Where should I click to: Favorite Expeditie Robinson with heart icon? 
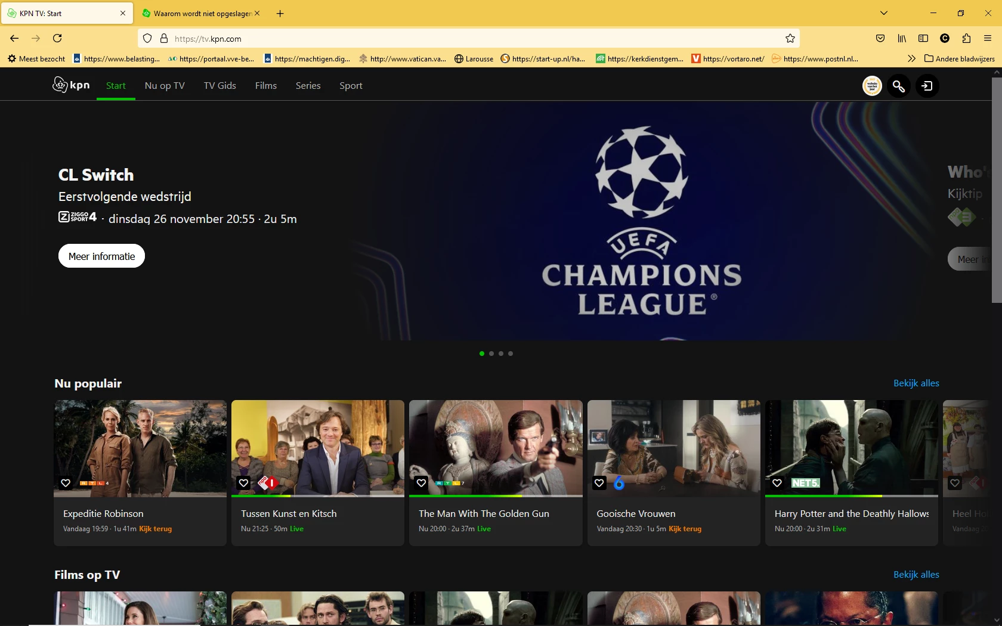pos(66,483)
